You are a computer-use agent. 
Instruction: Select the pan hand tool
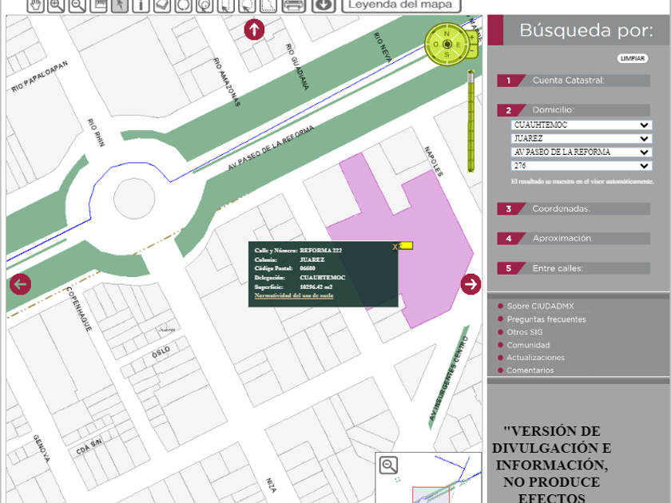coord(35,5)
